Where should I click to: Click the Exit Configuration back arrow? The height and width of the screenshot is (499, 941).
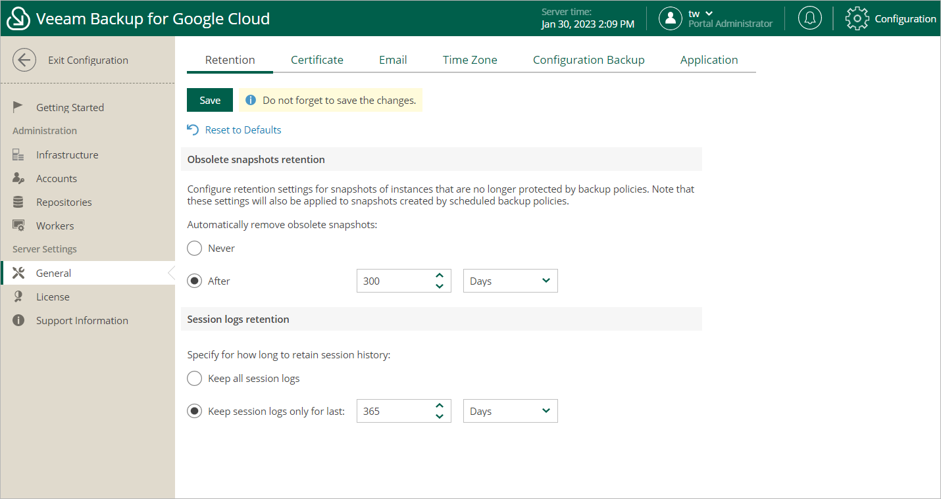point(24,60)
